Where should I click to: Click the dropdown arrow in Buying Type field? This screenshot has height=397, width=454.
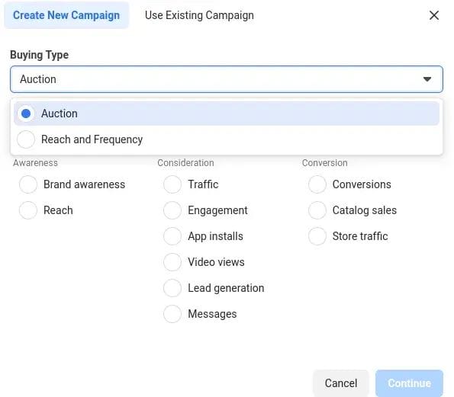(427, 79)
